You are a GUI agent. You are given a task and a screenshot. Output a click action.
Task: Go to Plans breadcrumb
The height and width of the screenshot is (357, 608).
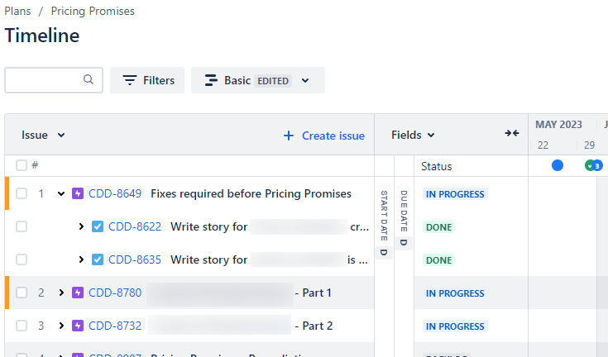point(17,11)
